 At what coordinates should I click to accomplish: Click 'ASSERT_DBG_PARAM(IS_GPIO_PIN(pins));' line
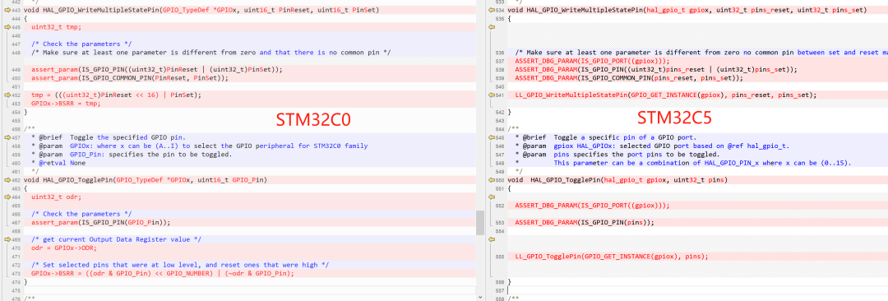tap(585, 223)
